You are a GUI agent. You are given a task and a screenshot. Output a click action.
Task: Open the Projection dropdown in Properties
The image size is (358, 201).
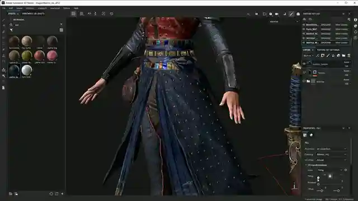click(331, 149)
